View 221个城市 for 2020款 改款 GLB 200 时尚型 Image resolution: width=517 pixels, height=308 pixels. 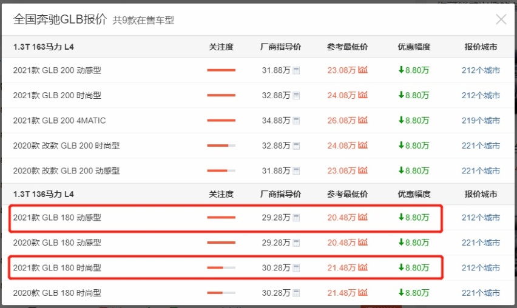tap(481, 146)
